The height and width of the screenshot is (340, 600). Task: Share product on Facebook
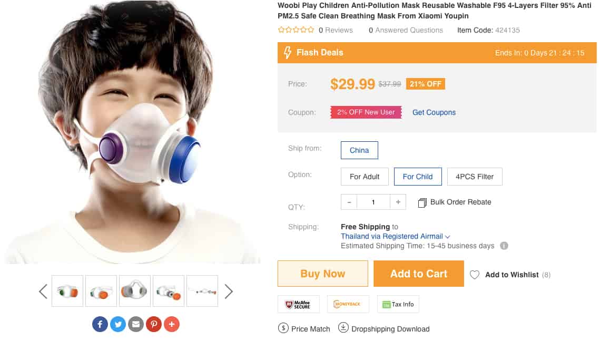point(100,324)
